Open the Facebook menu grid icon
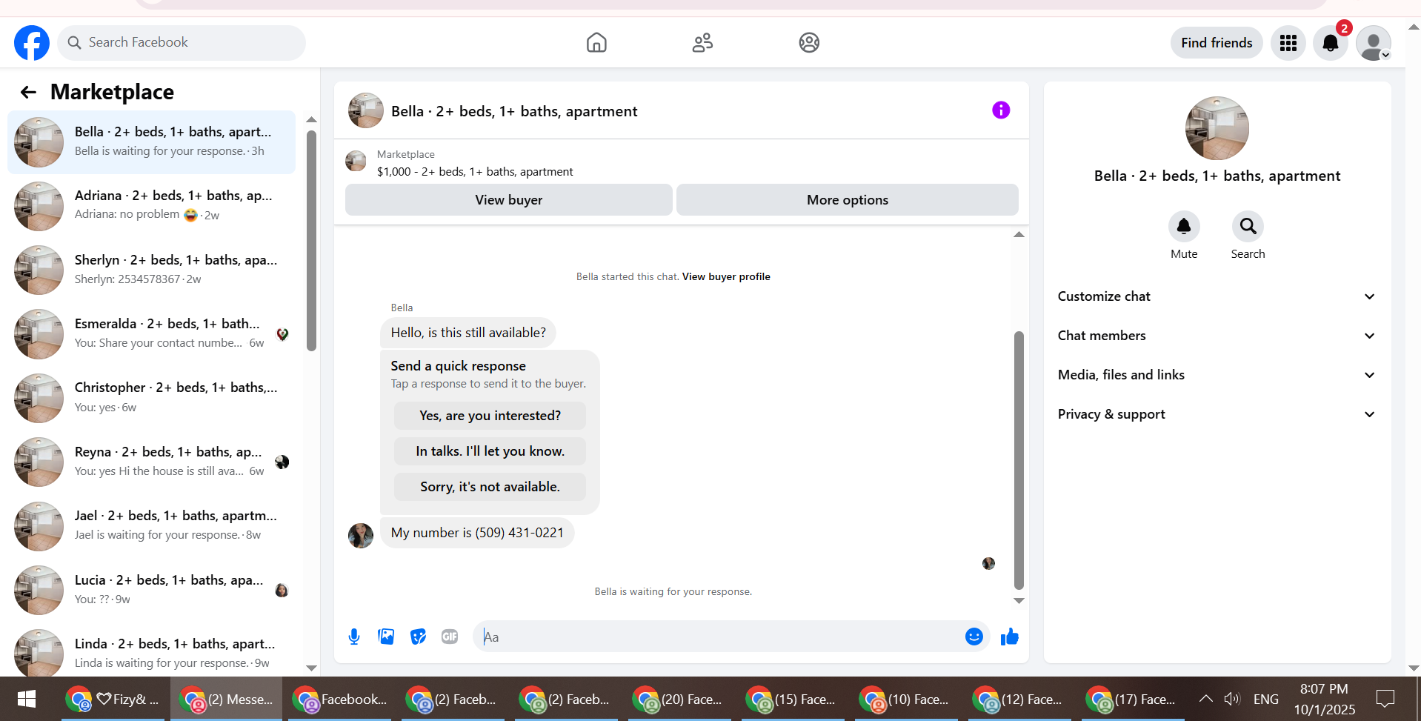 point(1288,43)
